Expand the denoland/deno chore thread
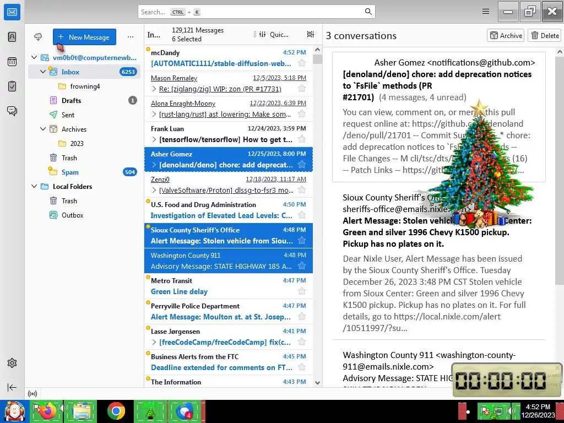 pyautogui.click(x=154, y=165)
